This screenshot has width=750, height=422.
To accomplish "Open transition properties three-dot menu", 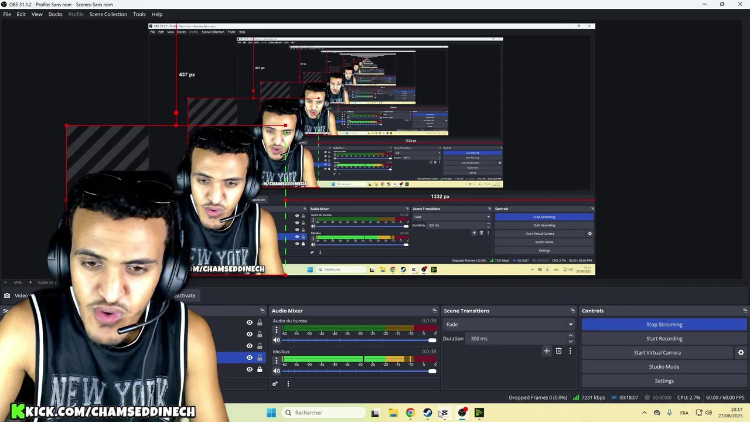I will tap(570, 351).
